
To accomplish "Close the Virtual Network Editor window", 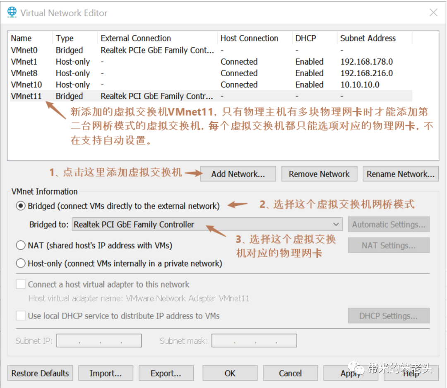I will coord(433,12).
